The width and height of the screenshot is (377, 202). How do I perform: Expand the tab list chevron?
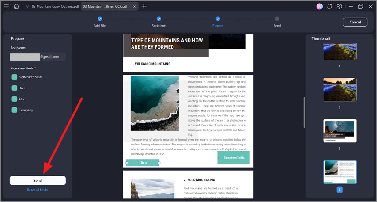pos(28,6)
